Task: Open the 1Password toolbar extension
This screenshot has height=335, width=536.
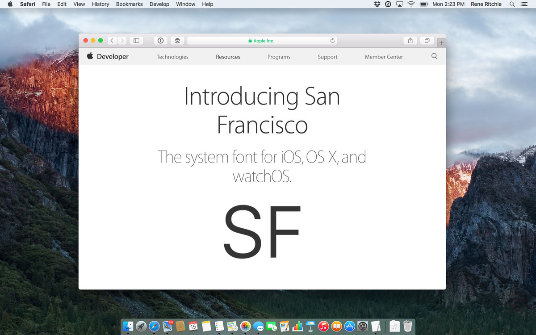Action: (x=161, y=41)
